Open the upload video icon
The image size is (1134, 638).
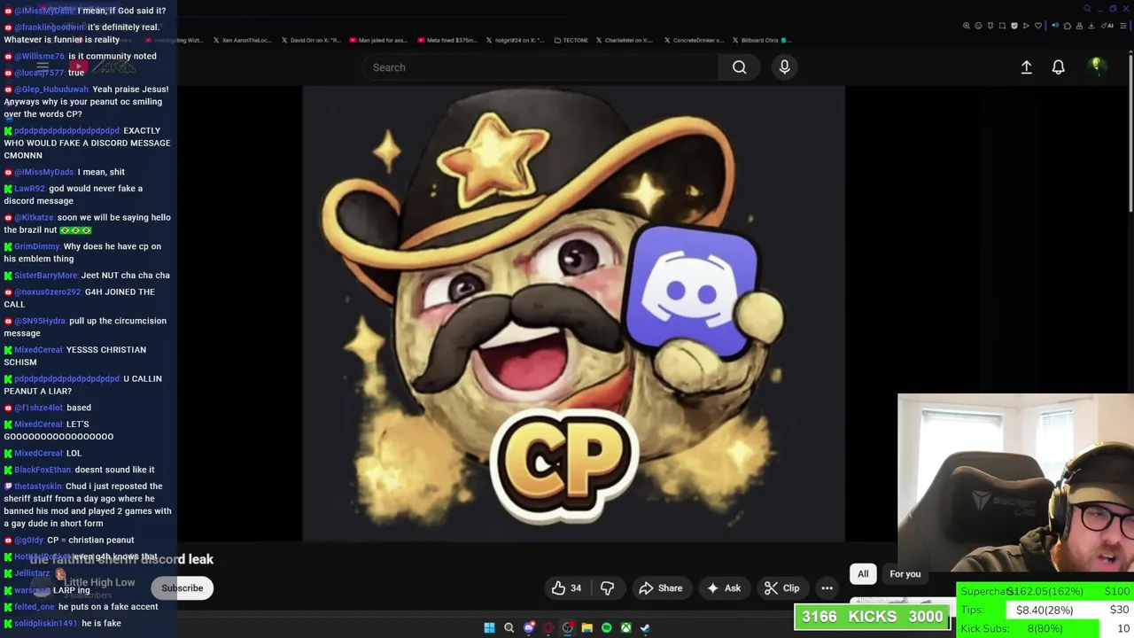(1026, 67)
